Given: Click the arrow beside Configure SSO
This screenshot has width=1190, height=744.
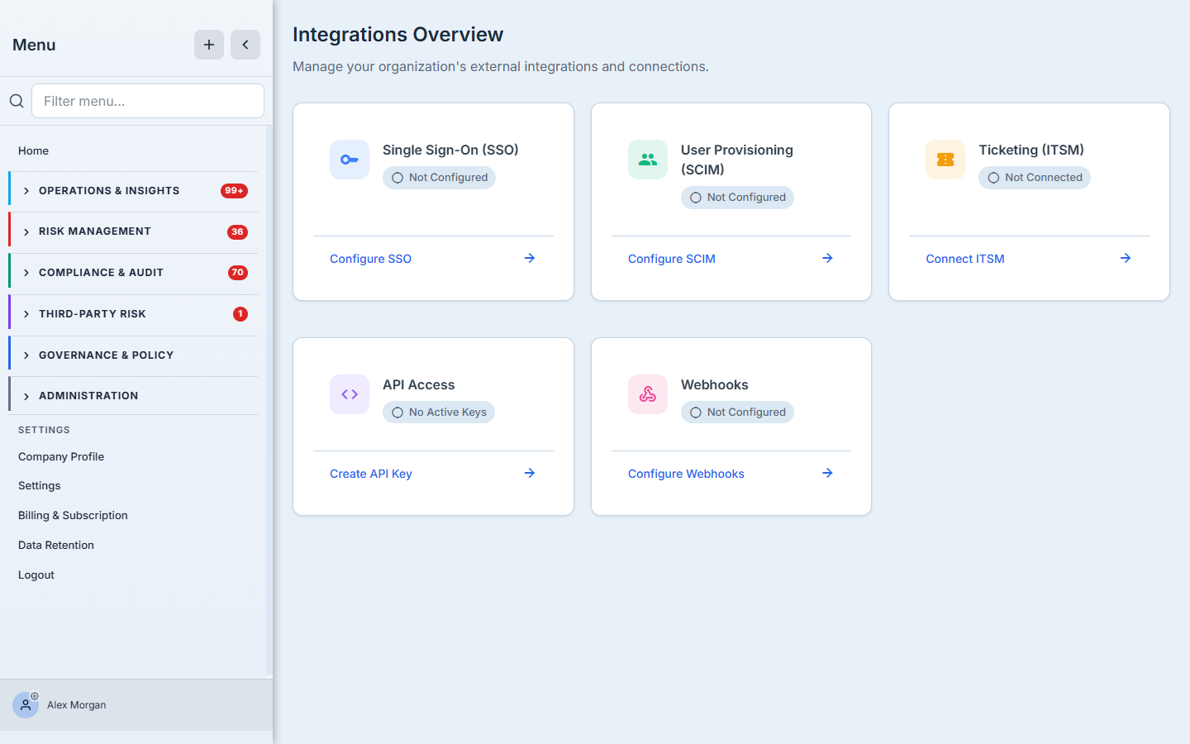Looking at the screenshot, I should click(530, 258).
